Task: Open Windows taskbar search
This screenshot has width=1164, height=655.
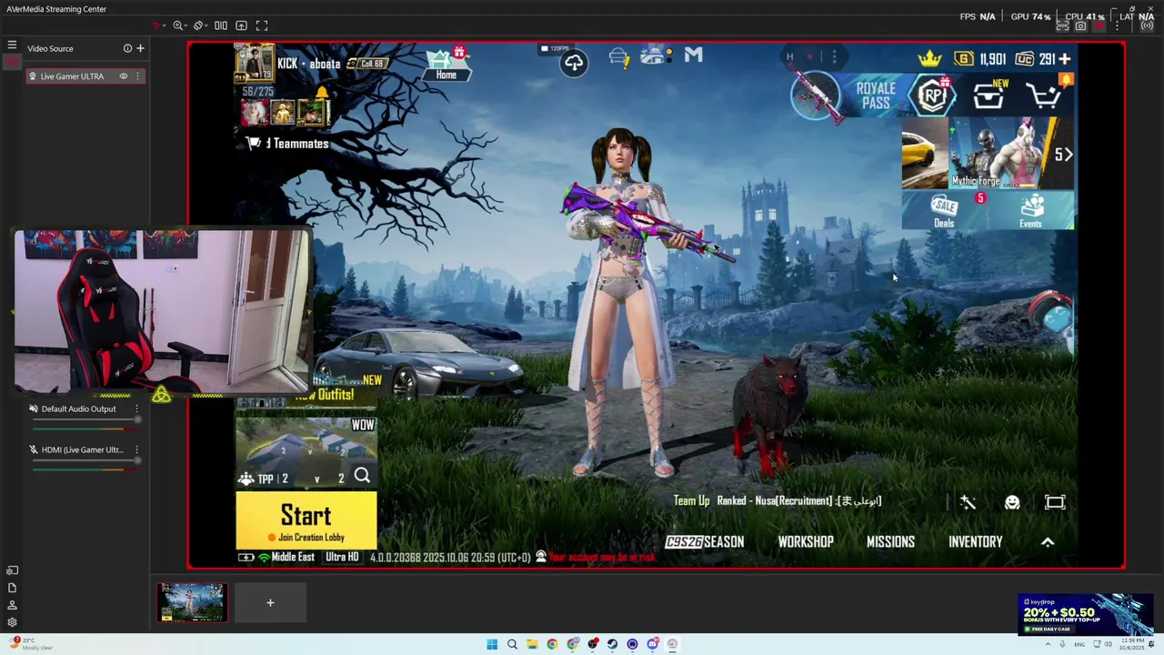Action: [512, 644]
